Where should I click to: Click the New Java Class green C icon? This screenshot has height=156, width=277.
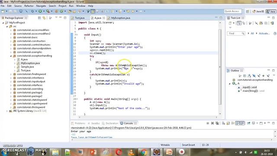coord(61,11)
